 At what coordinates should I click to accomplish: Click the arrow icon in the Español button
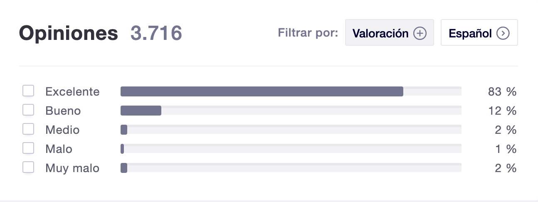click(503, 33)
